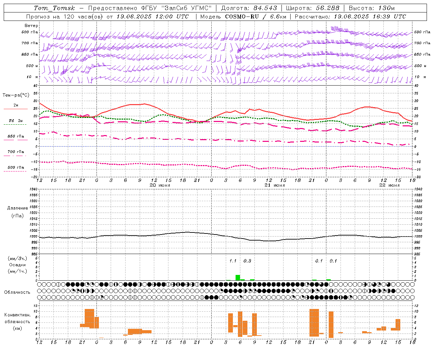Select the provider text ФГБУ "ЗапСиб УГМС"

click(175, 8)
